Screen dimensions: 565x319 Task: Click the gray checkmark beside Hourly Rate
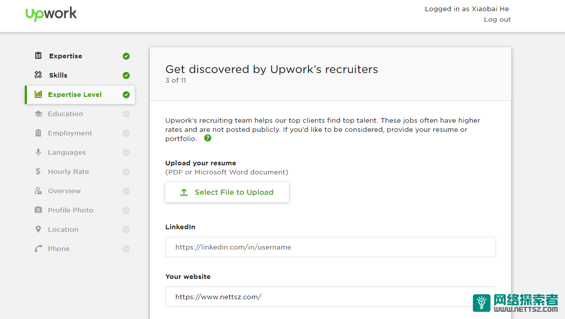[x=126, y=172]
